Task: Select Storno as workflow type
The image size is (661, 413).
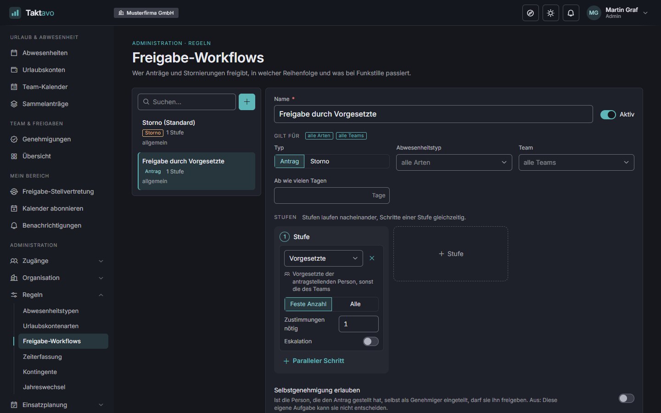Action: [319, 162]
